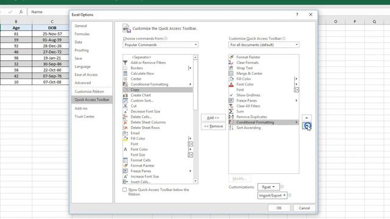Select Delete Sheet Columns command

tap(158, 122)
